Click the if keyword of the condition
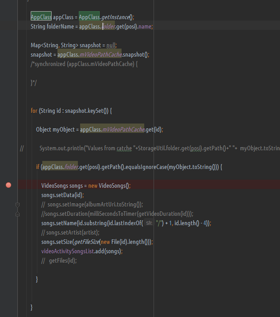Screen dimensions: 280x317 [x=37, y=167]
